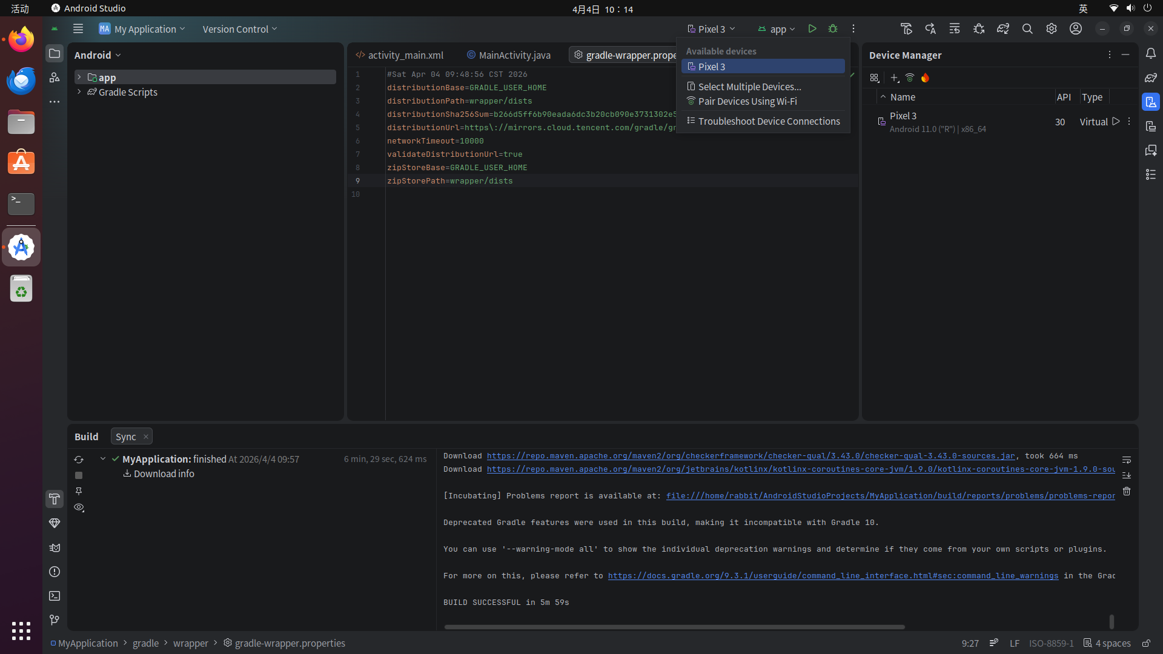Expand the app module tree node
The width and height of the screenshot is (1163, 654).
point(79,78)
